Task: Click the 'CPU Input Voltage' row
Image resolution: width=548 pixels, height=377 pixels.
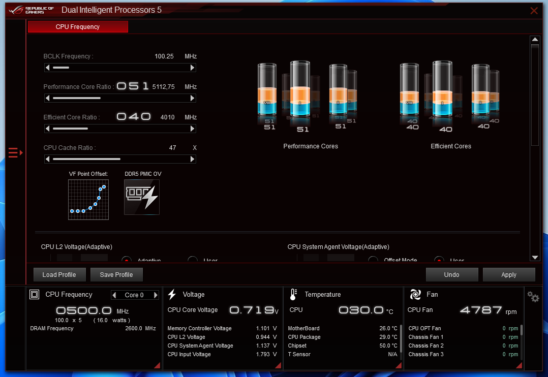Action: (x=222, y=354)
